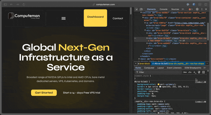Open the DOM Breakpoints tab
Screen dimensions: 211x115
[193, 68]
